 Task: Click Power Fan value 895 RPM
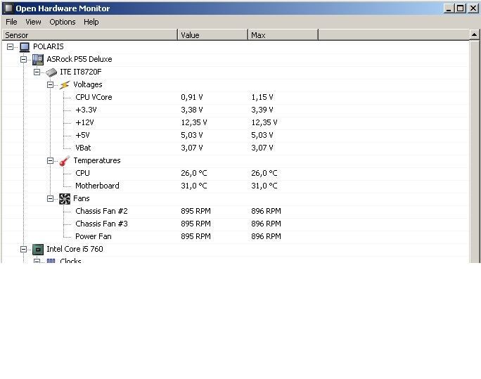195,236
